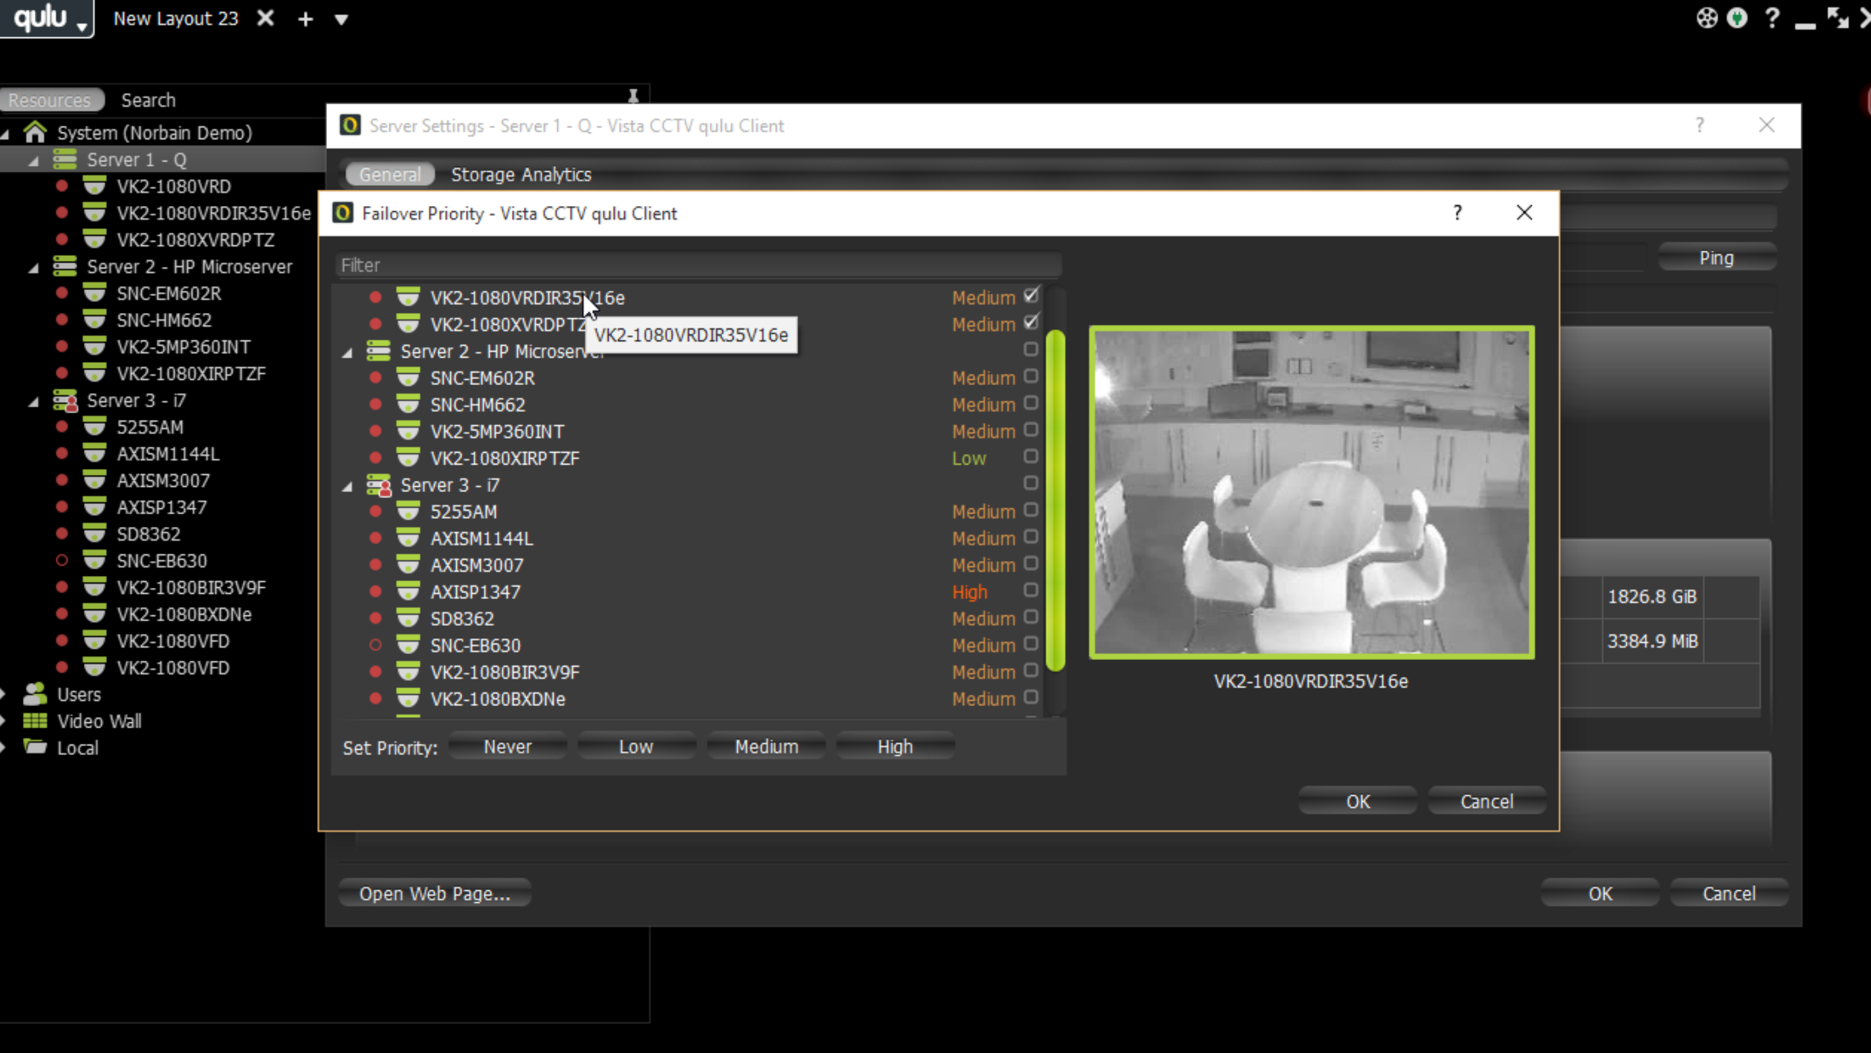The image size is (1871, 1053).
Task: Click the camera icon next to AXISP1347 in the dialog
Action: (408, 591)
